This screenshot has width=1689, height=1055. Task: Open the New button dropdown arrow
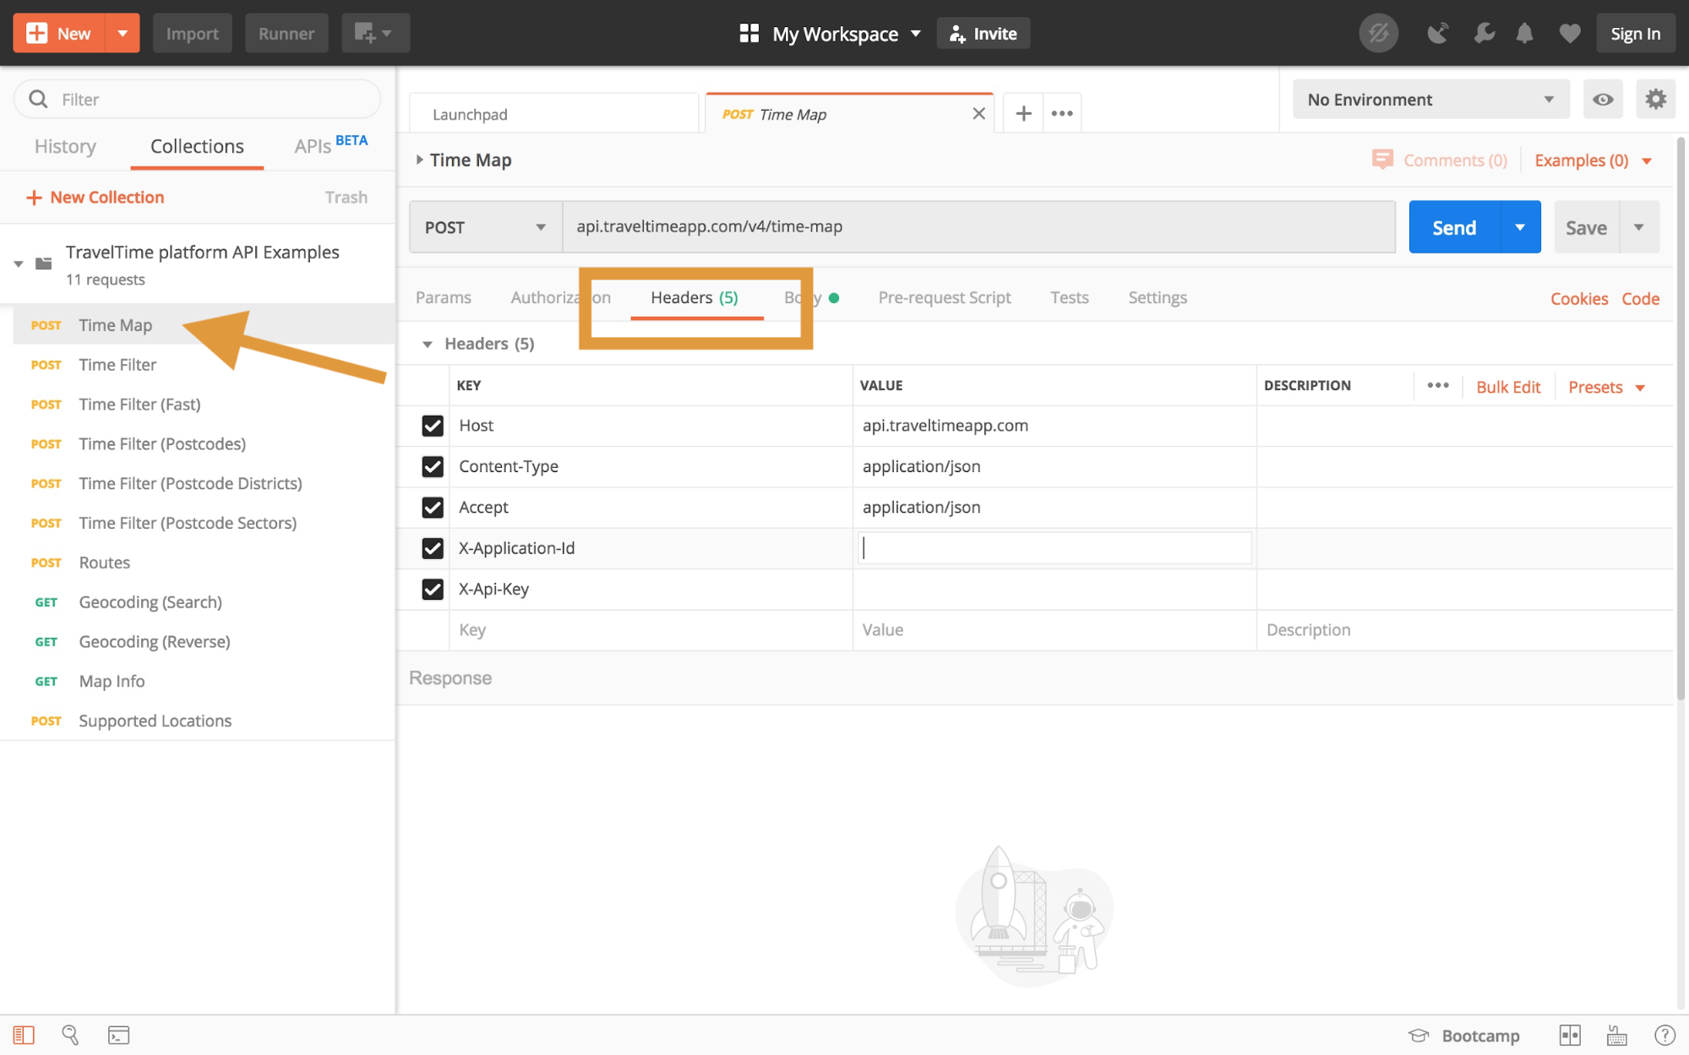(x=123, y=33)
